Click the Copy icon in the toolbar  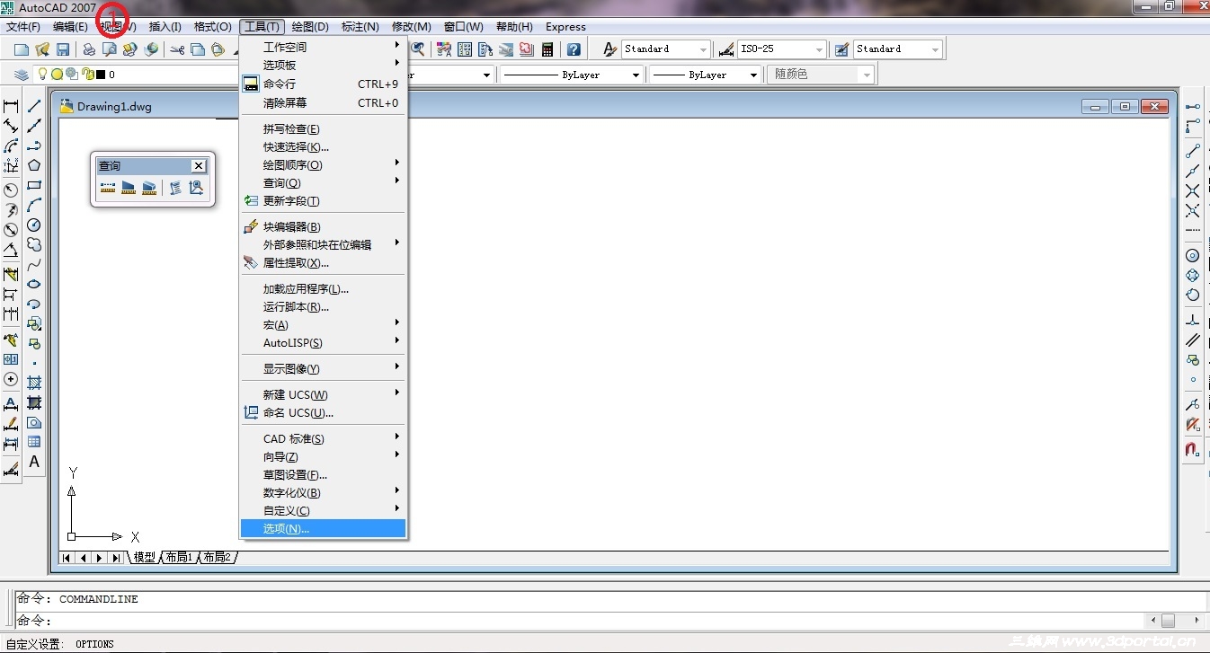[198, 49]
